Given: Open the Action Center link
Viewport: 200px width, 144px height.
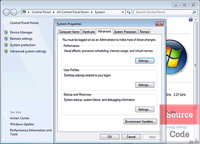Looking at the screenshot, I should coord(20,118).
